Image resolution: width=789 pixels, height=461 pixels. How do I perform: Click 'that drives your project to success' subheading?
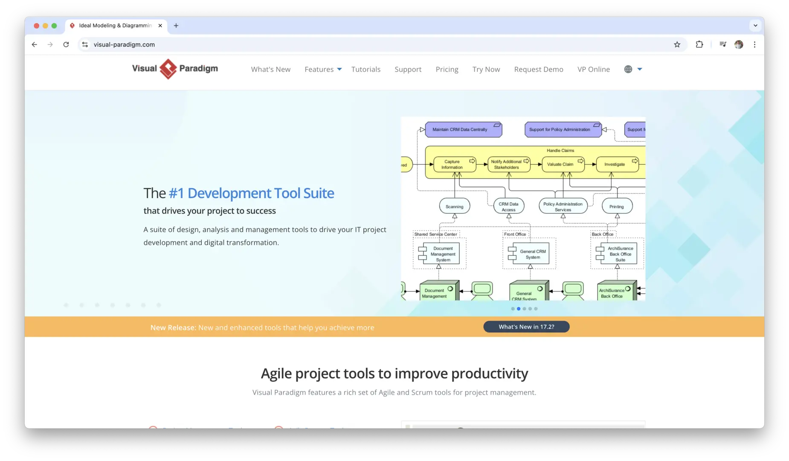point(209,211)
